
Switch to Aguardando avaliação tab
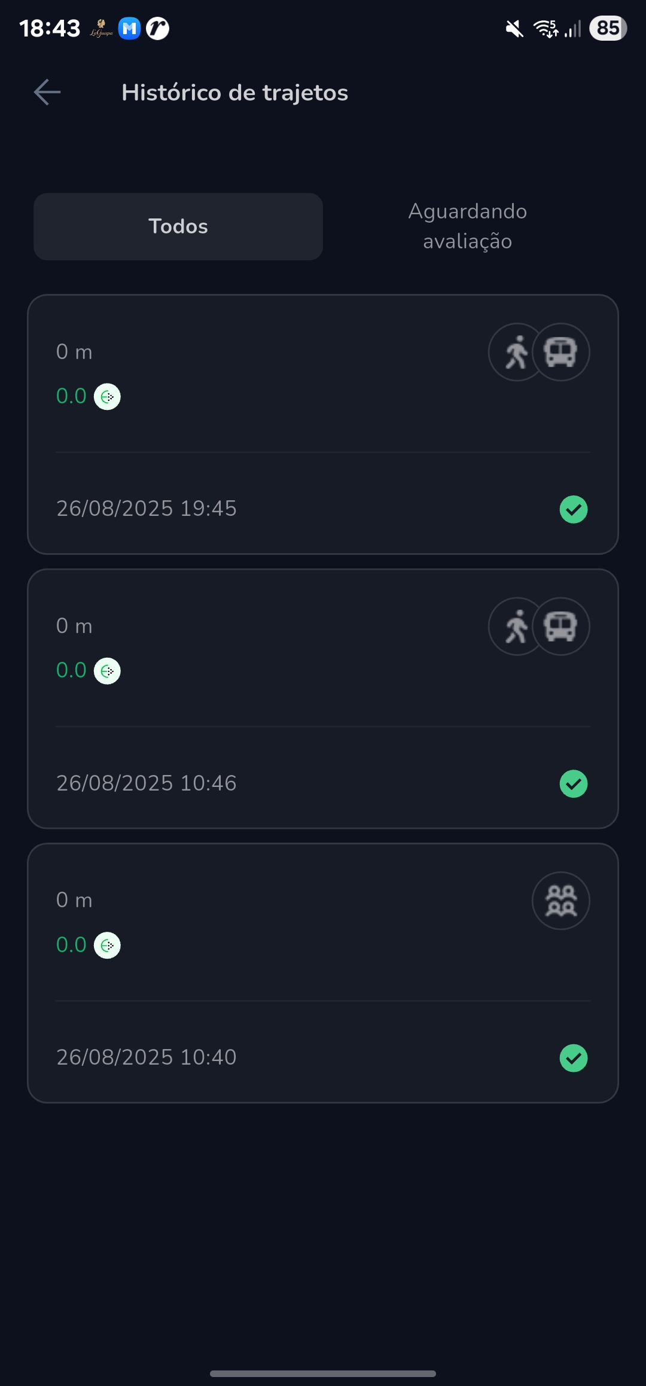pos(467,226)
